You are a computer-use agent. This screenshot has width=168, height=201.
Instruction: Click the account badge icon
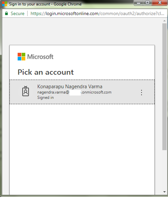point(26,91)
